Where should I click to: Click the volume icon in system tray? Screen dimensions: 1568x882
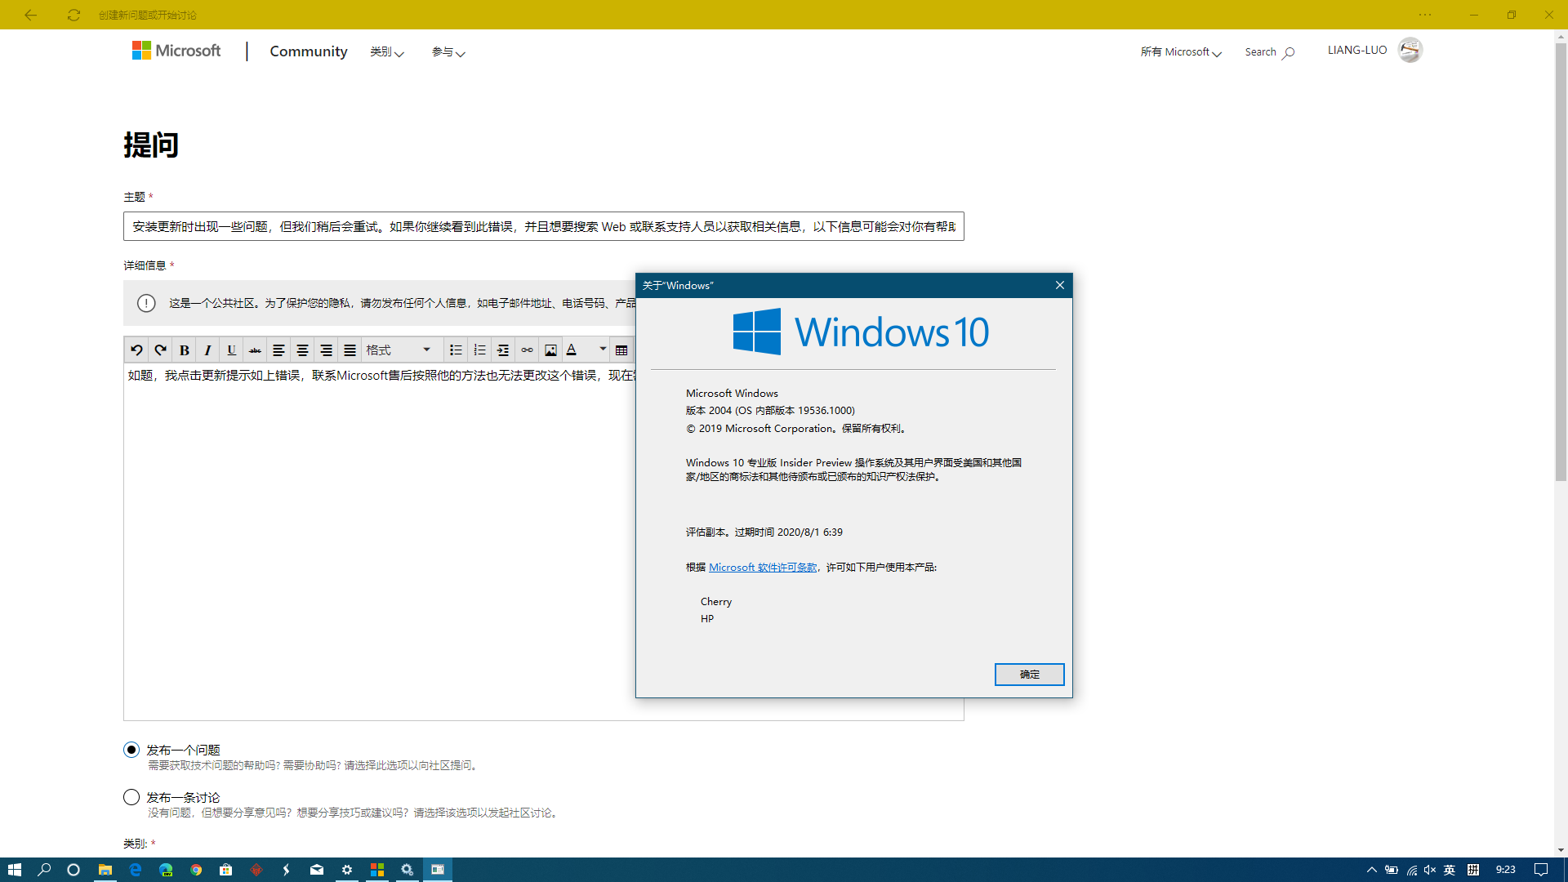click(1430, 870)
